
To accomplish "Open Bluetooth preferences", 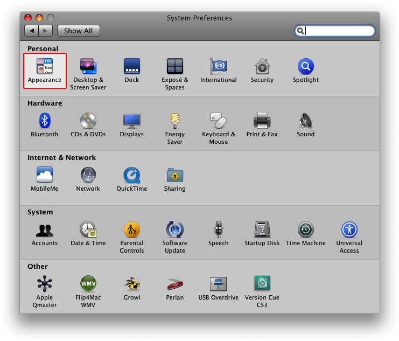I will point(45,125).
